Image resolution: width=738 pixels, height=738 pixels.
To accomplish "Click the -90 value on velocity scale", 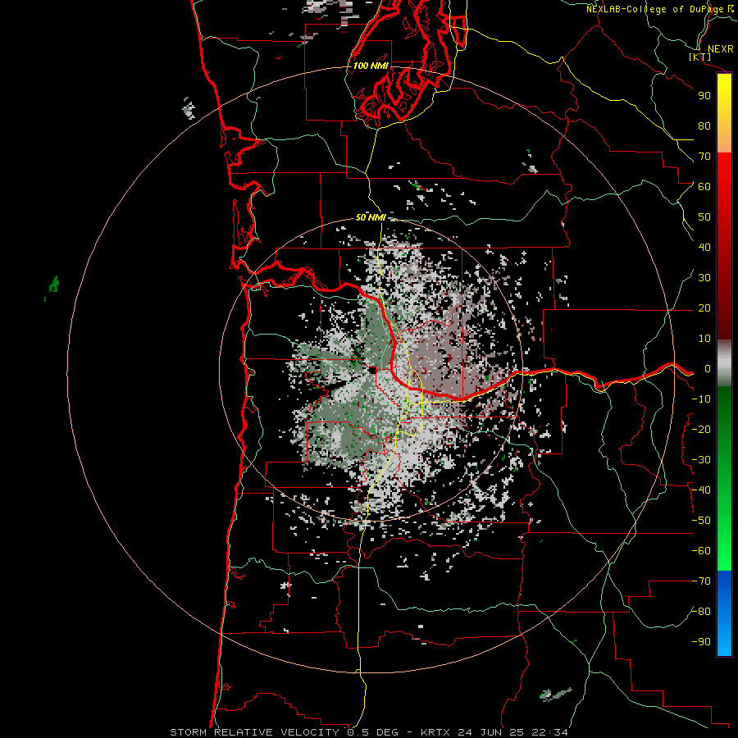I will [701, 642].
